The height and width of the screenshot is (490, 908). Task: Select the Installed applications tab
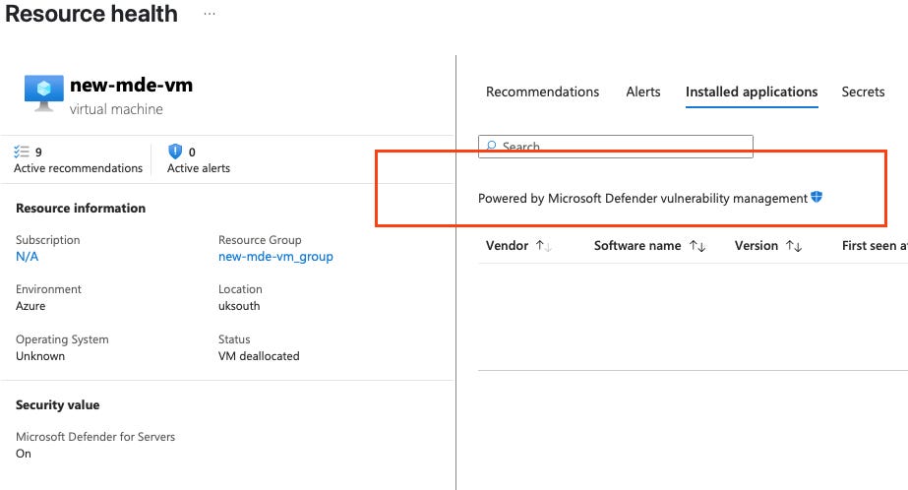(752, 92)
